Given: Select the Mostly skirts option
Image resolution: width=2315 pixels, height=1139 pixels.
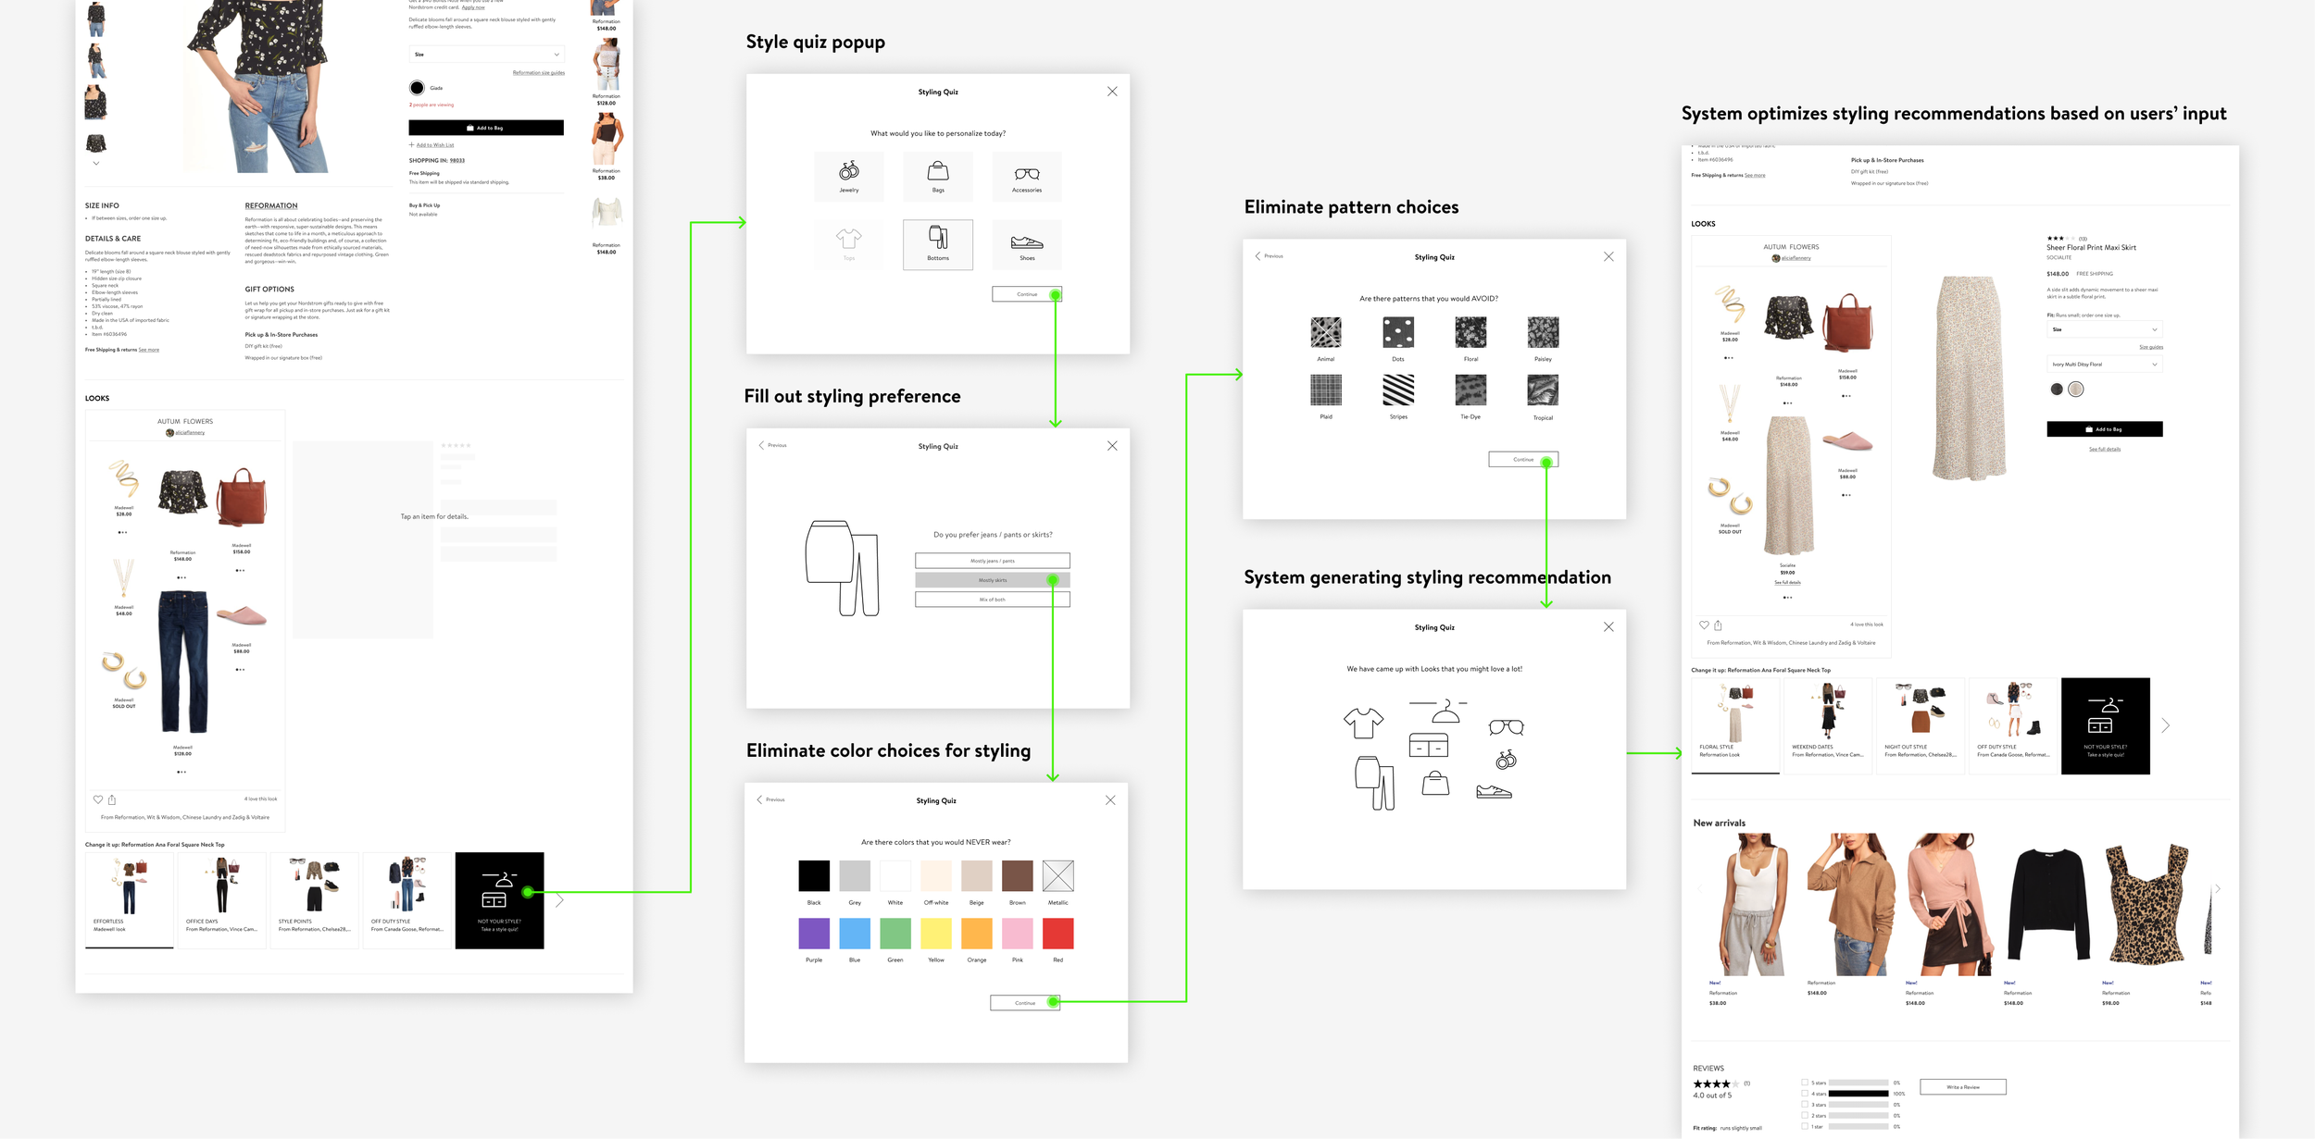Looking at the screenshot, I should coord(992,580).
